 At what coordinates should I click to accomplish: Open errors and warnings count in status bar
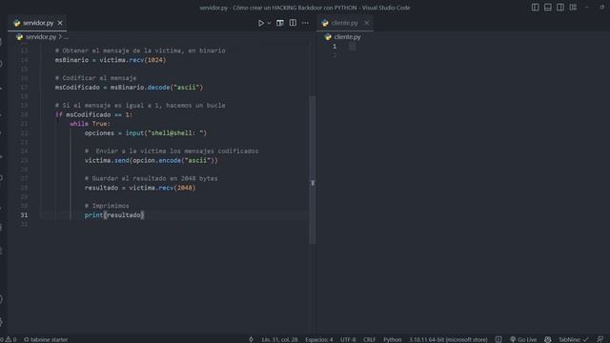(x=9, y=339)
